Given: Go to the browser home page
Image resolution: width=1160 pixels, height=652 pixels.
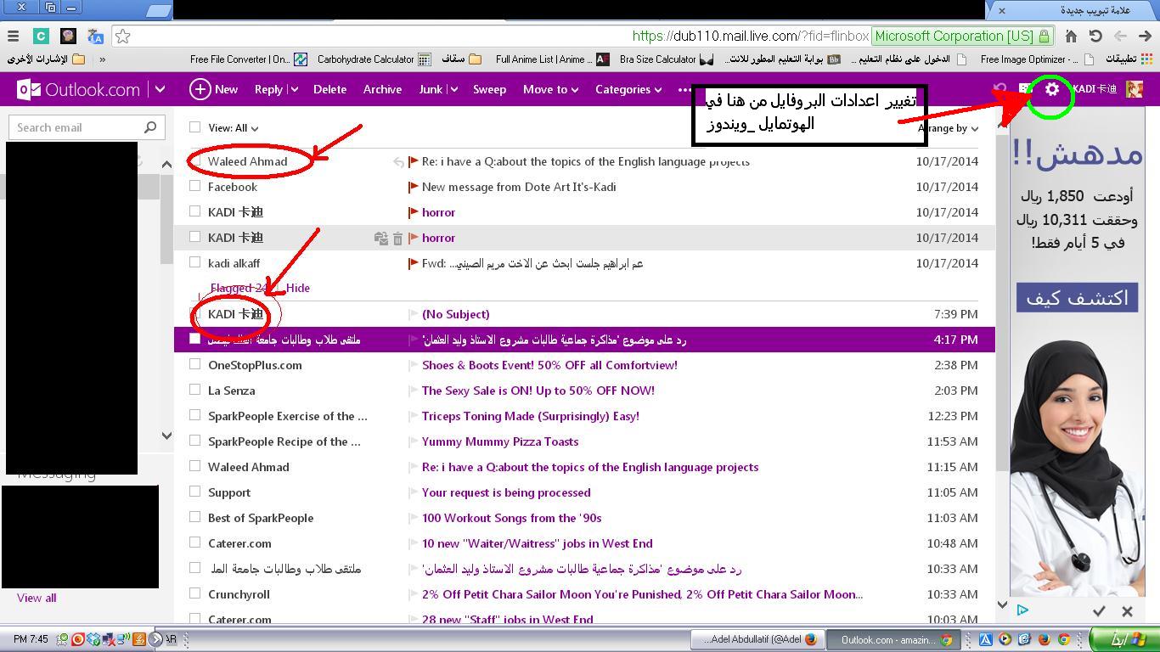Looking at the screenshot, I should pos(1071,37).
